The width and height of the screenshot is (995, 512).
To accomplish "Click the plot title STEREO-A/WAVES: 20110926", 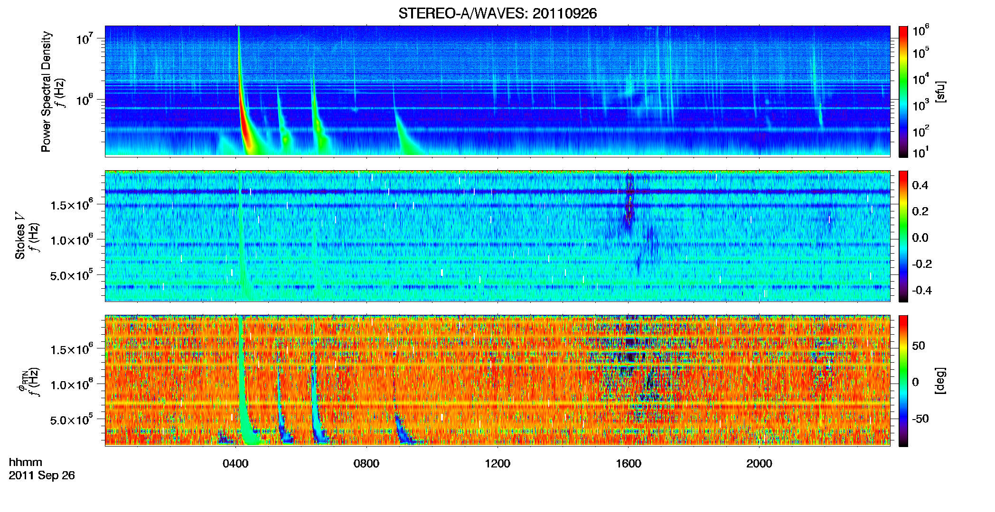I will pyautogui.click(x=497, y=13).
